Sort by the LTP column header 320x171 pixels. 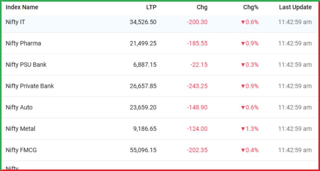151,8
